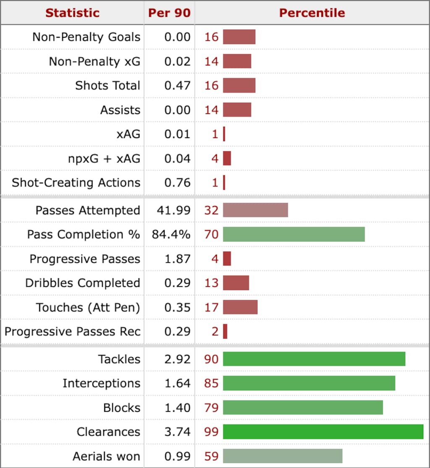Click the Passes Attempted percentile bar
430x468 pixels.
[x=255, y=210]
